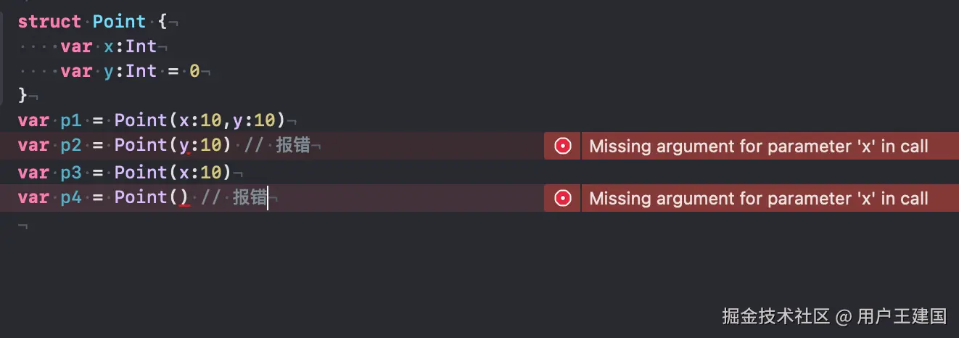This screenshot has width=959, height=338.
Task: Collapse the Point struct using the fold ribbon
Action: coord(3,58)
